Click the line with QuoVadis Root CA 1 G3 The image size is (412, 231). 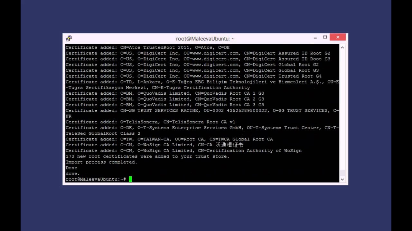(x=165, y=93)
